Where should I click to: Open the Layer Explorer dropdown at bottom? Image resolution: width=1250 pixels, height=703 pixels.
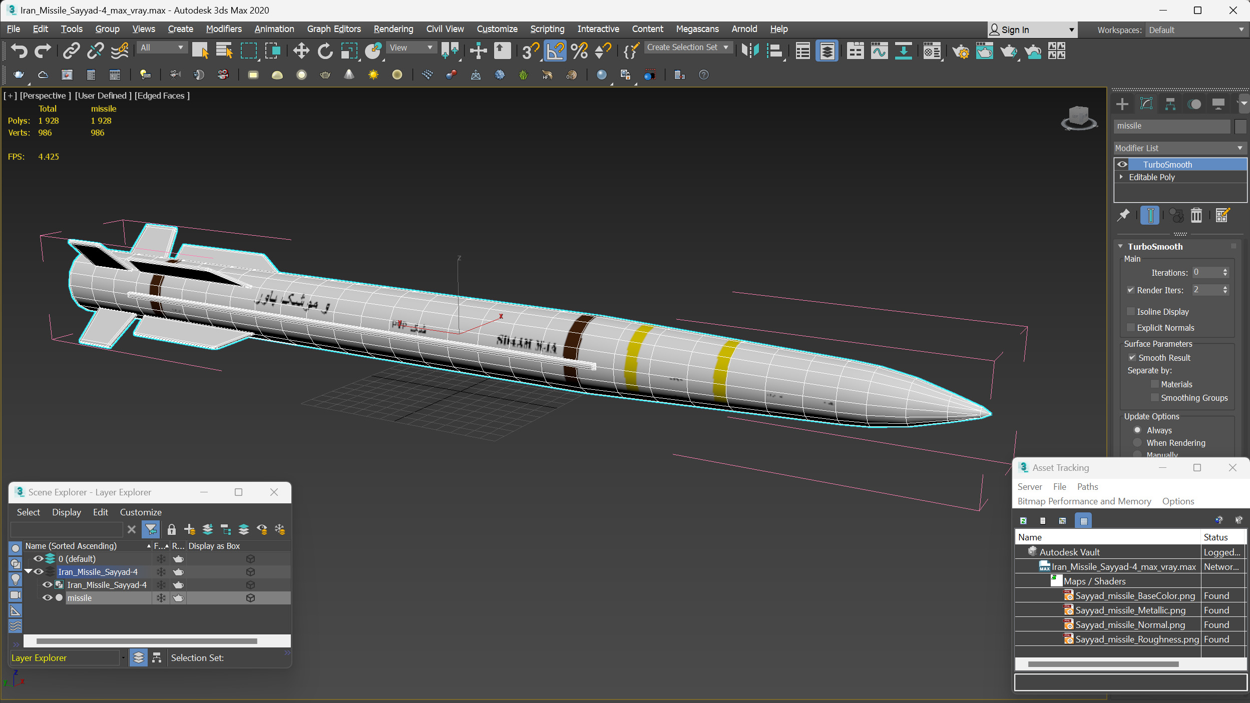(x=123, y=658)
